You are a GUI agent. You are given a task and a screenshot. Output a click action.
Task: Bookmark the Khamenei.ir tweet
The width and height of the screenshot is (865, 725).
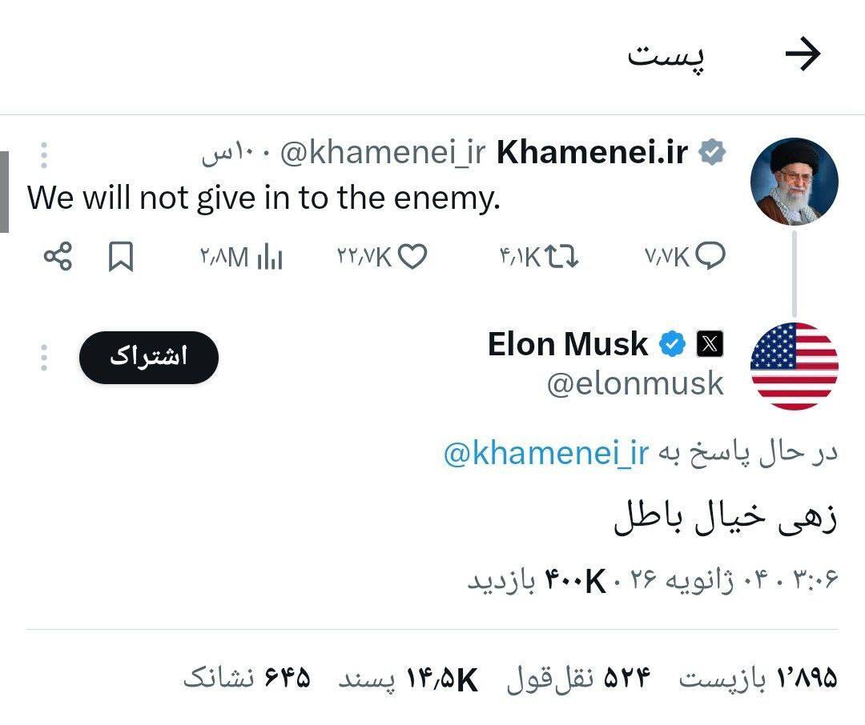[x=120, y=258]
